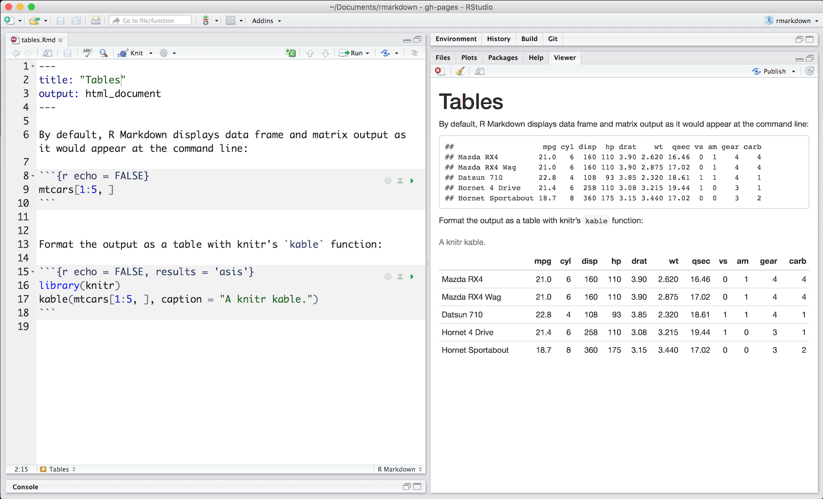This screenshot has height=499, width=823.
Task: Clear all viewer items broom icon
Action: click(x=460, y=71)
